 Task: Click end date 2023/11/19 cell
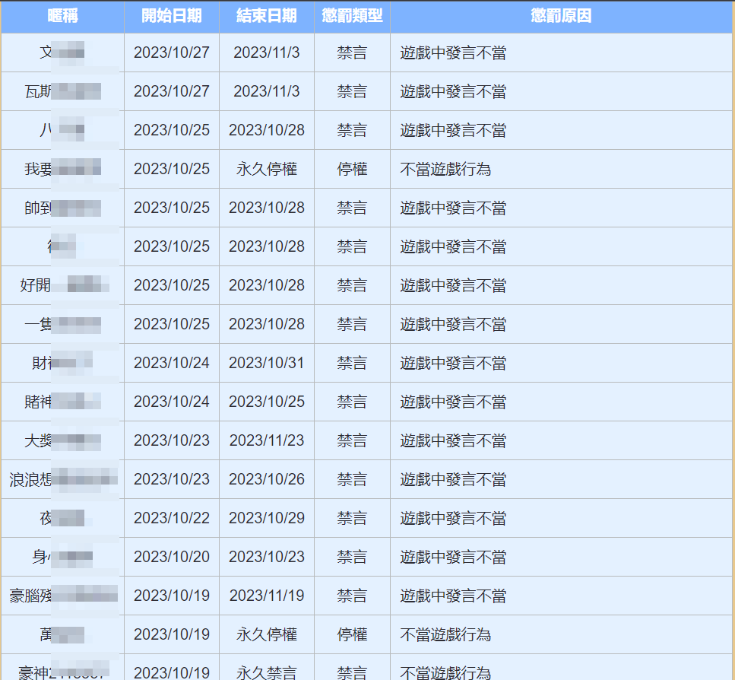point(266,596)
